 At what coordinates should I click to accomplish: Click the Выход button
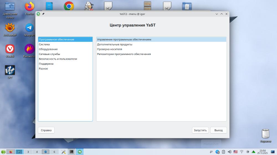[x=219, y=130]
